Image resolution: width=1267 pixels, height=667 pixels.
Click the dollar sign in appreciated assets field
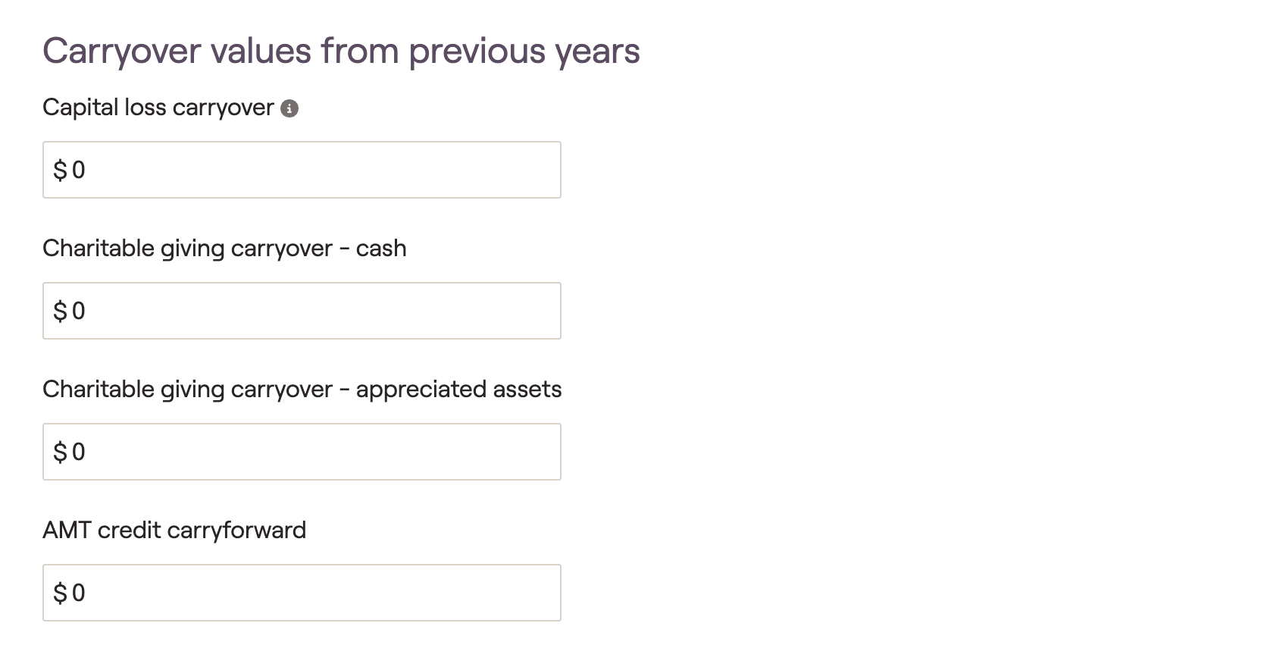point(60,452)
